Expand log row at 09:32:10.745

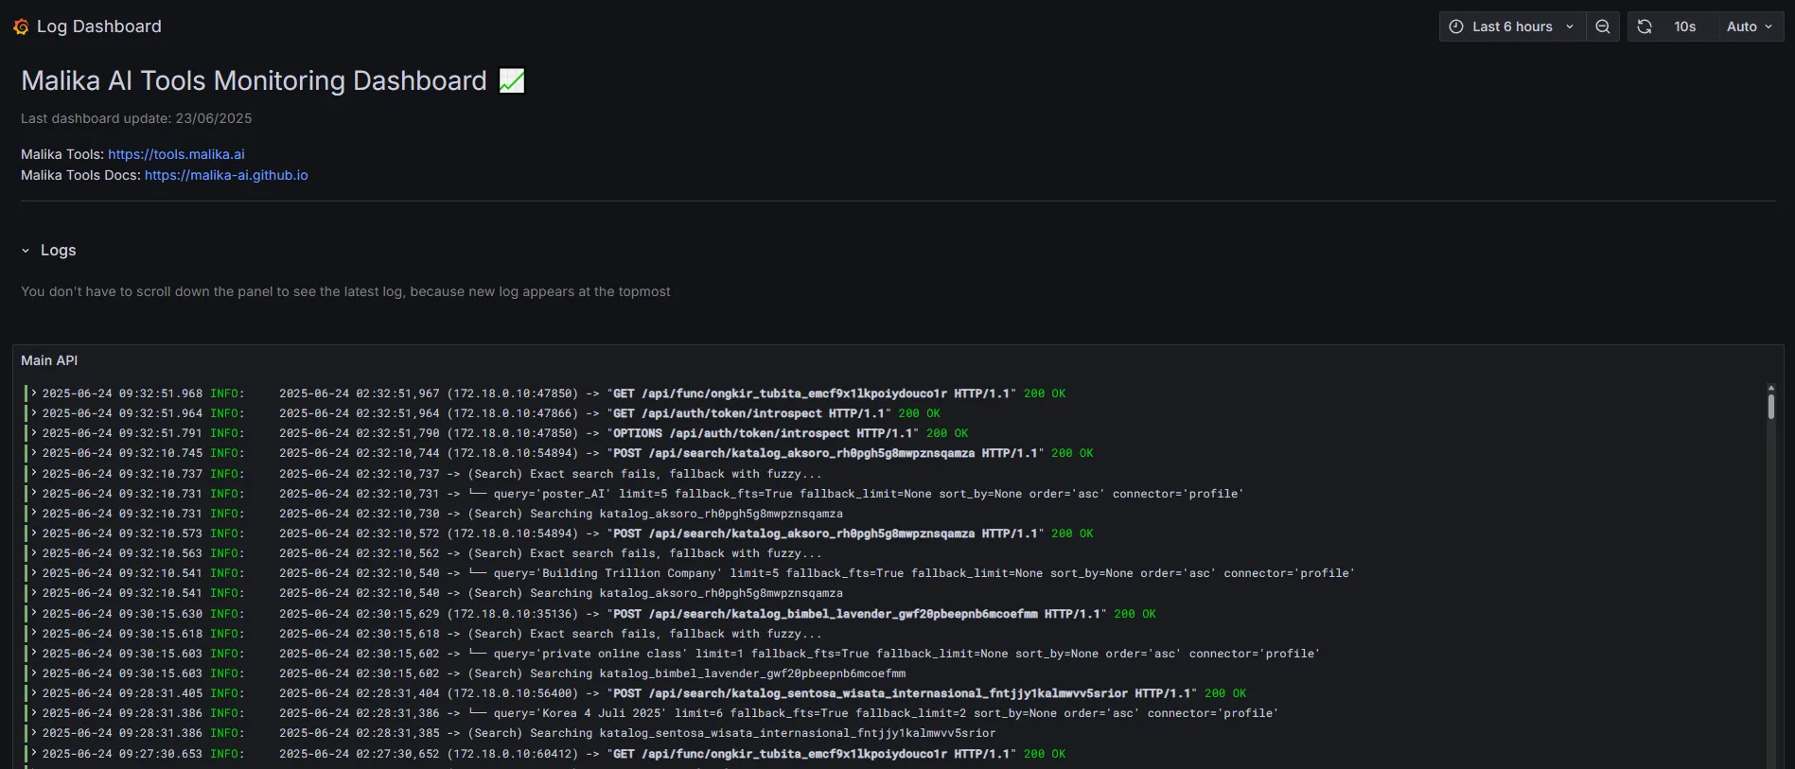point(34,452)
